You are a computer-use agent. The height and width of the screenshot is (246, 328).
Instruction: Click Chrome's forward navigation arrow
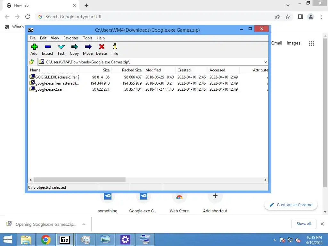click(17, 17)
